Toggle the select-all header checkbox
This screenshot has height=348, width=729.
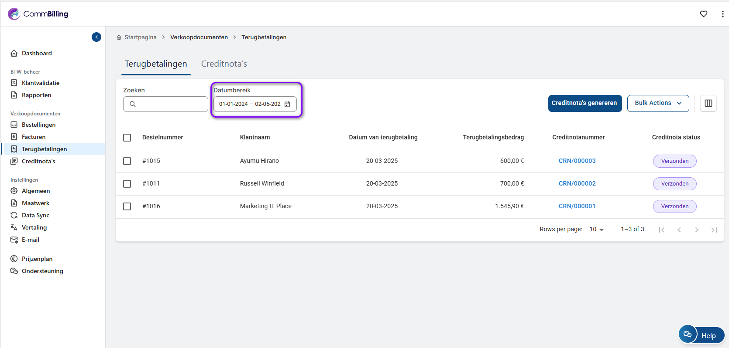tap(127, 138)
